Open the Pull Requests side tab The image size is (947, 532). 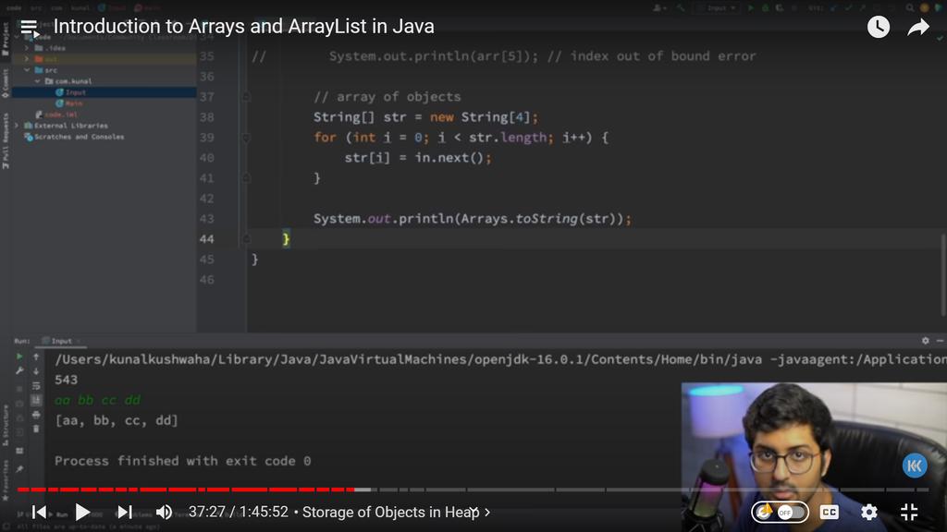[x=6, y=141]
